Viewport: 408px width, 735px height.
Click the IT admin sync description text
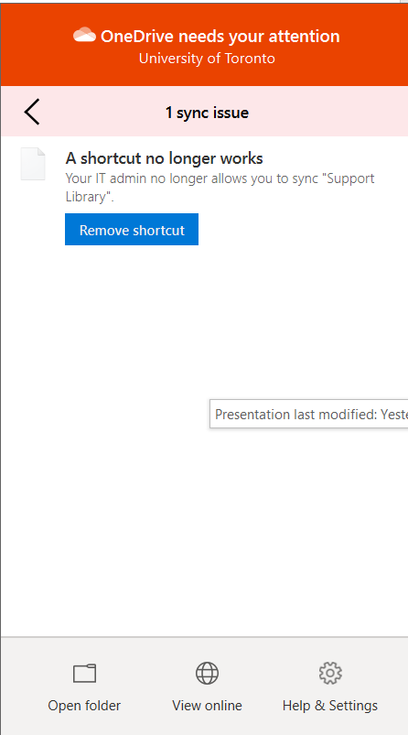coord(220,188)
